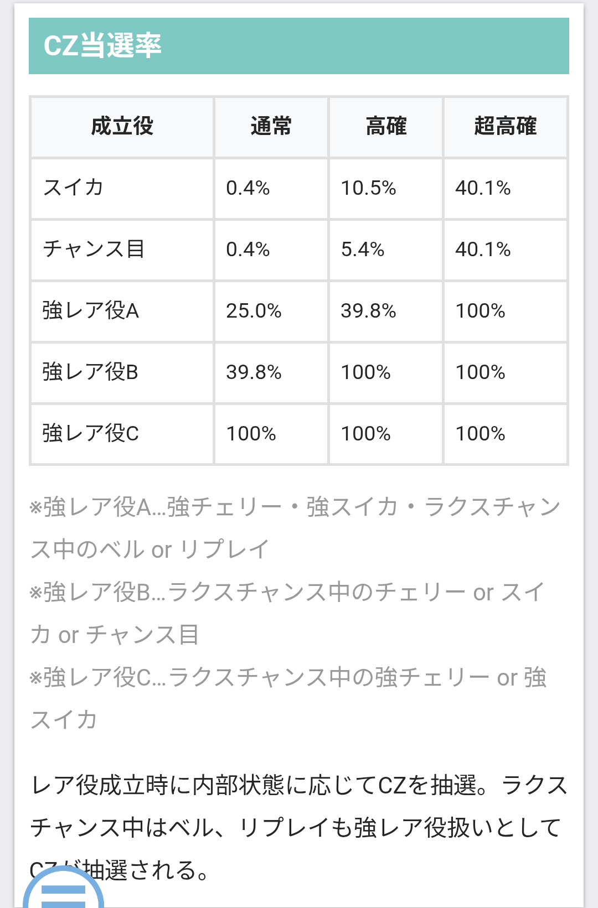Select the footnote explaining 強レア役C
Screen dimensions: 598x908
(288, 698)
